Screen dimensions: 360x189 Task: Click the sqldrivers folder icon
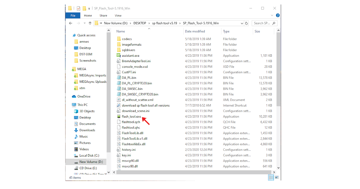pos(118,50)
